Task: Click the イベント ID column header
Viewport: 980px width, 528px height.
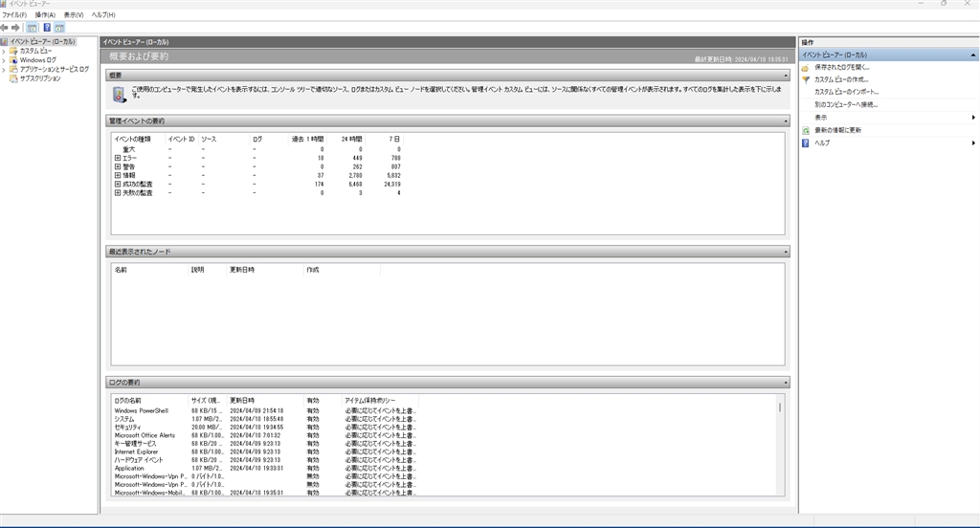Action: point(182,140)
